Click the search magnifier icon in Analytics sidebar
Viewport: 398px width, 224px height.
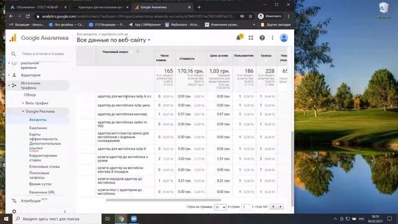(14, 54)
